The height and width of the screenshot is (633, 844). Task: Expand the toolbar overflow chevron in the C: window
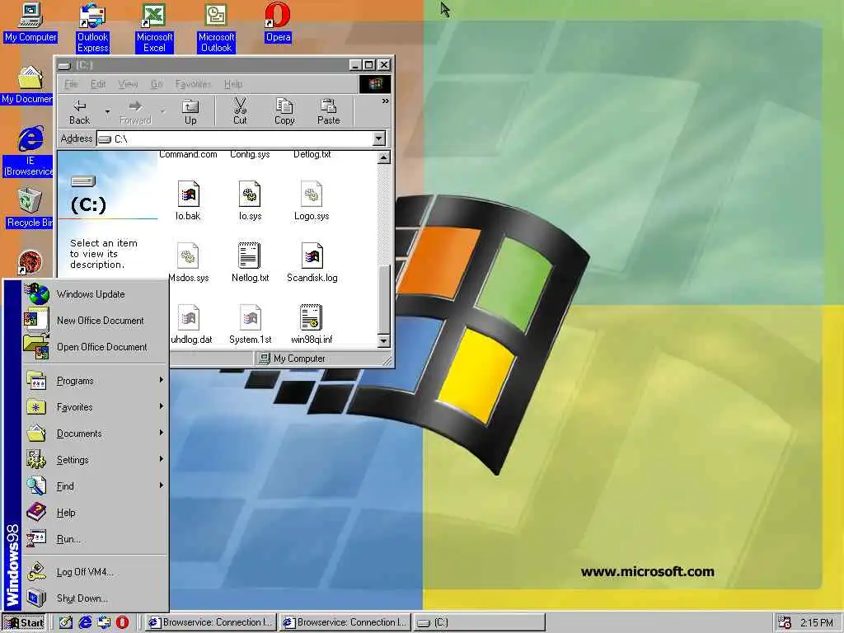tap(386, 101)
